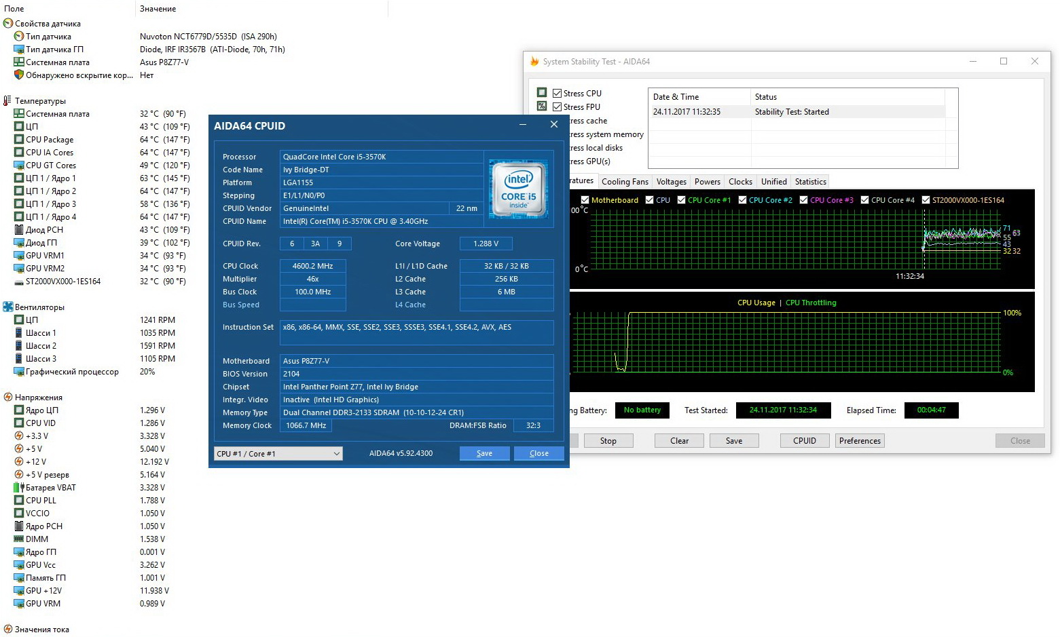The image size is (1060, 637).
Task: Click the '1241 RPM' fan value
Action: (158, 320)
